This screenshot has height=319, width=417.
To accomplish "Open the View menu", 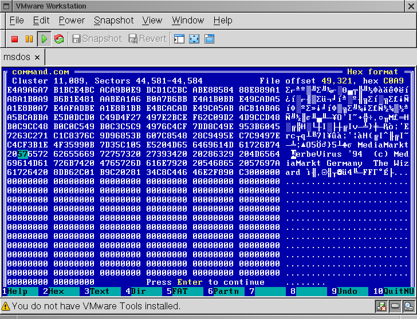I will pos(152,21).
